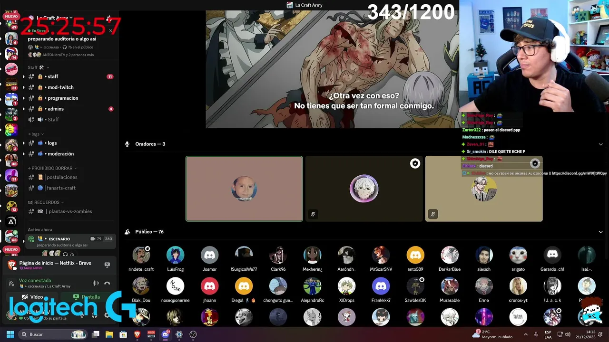Click the Público audience icon
The width and height of the screenshot is (609, 342).
[x=127, y=232]
